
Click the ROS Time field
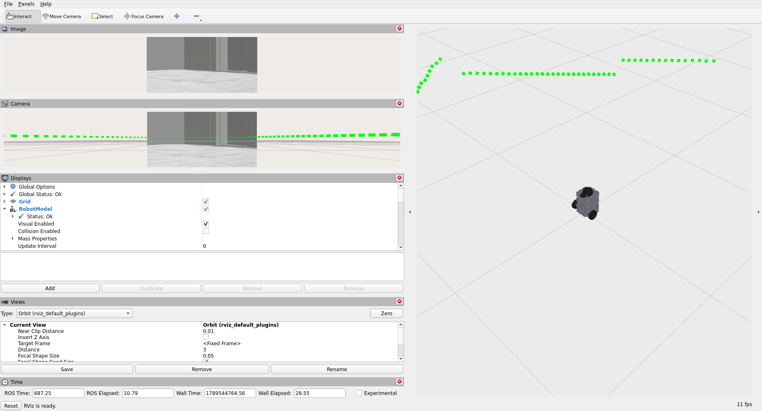point(58,393)
